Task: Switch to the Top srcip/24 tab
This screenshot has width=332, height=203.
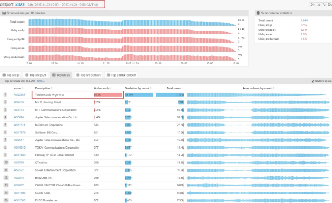Action: pos(37,75)
